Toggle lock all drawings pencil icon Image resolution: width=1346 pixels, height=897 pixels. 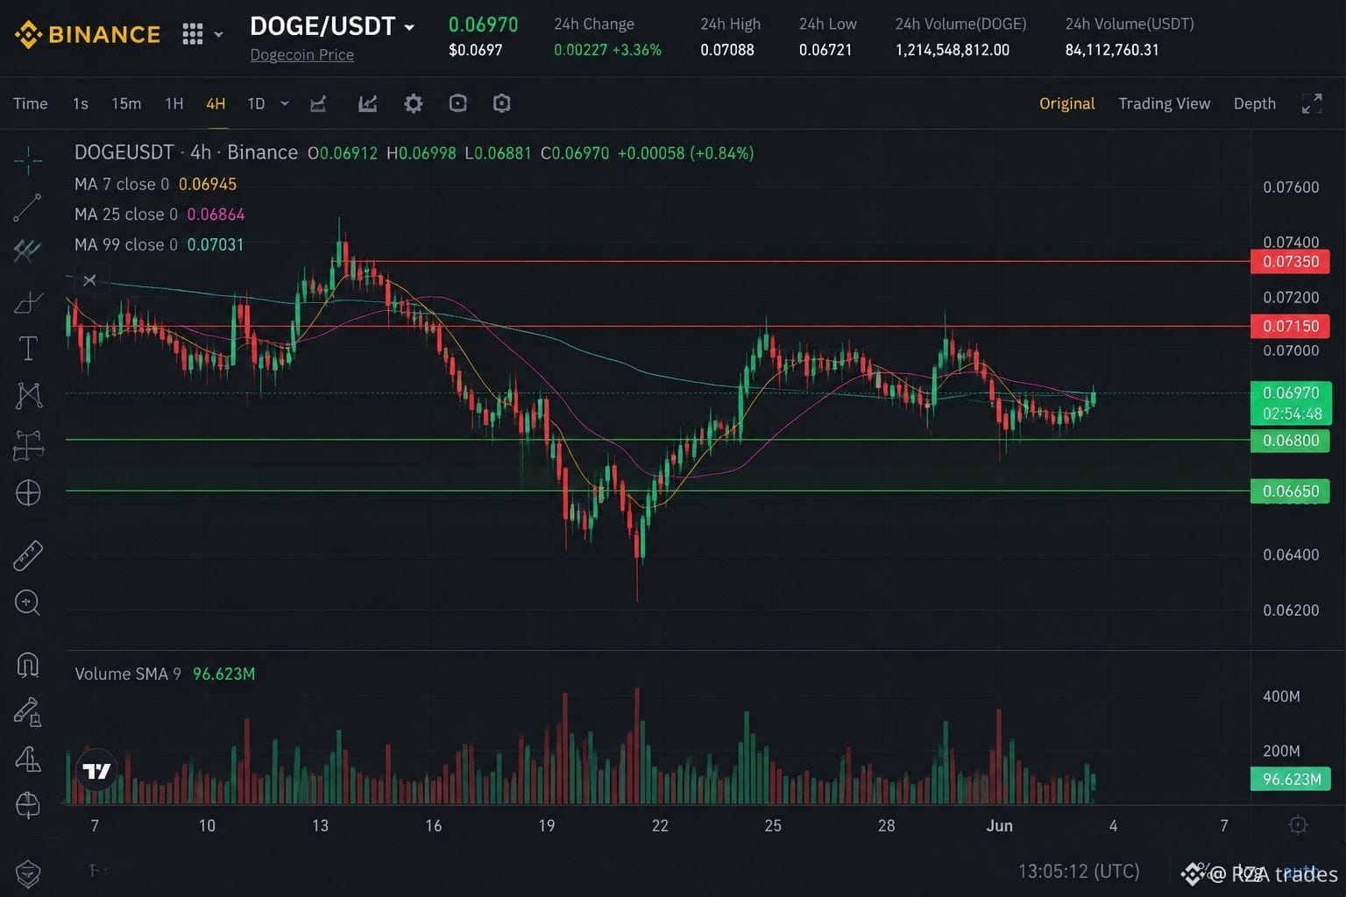click(28, 712)
